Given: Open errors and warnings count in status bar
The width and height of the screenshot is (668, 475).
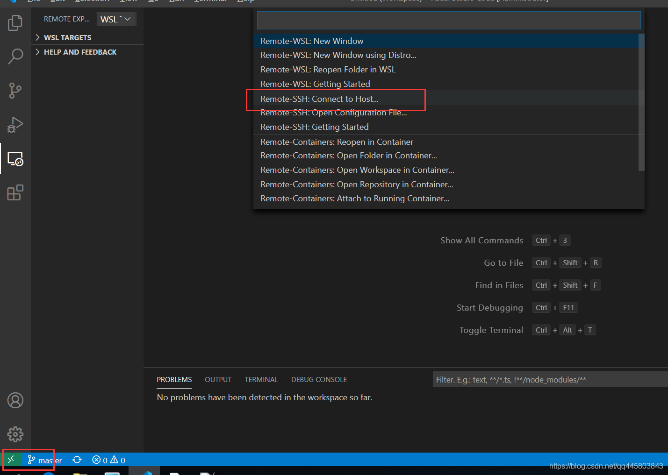Looking at the screenshot, I should coord(108,460).
